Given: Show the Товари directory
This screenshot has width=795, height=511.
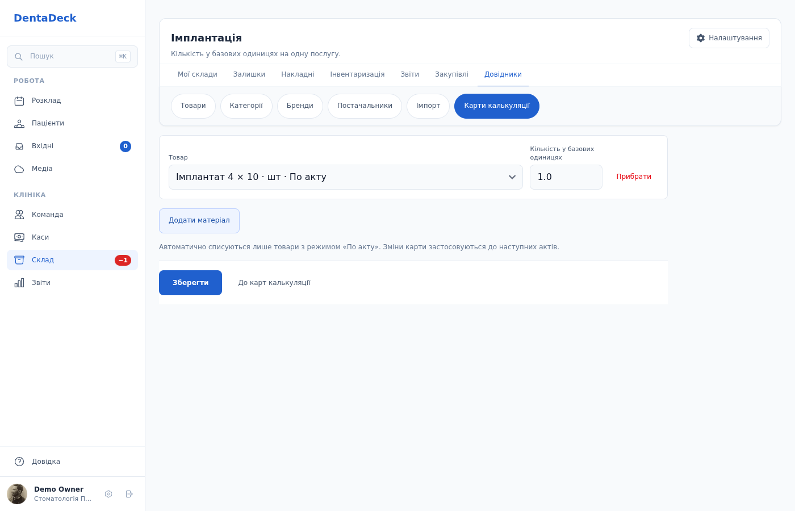Looking at the screenshot, I should pyautogui.click(x=193, y=106).
